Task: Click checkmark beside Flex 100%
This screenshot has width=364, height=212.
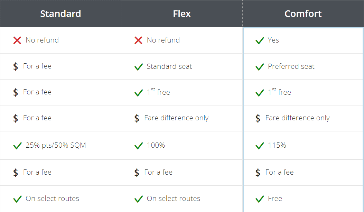Action: pyautogui.click(x=138, y=146)
